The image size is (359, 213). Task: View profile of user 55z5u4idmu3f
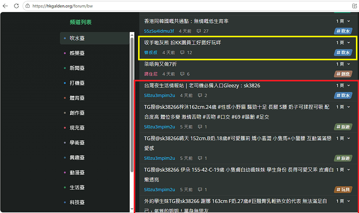pos(159,31)
